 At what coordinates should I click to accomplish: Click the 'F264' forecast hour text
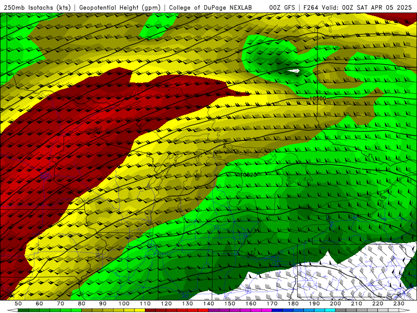(x=311, y=7)
